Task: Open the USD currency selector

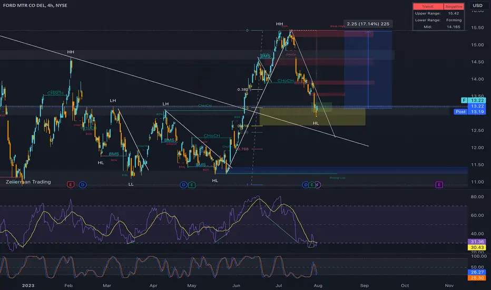Action: click(x=477, y=5)
